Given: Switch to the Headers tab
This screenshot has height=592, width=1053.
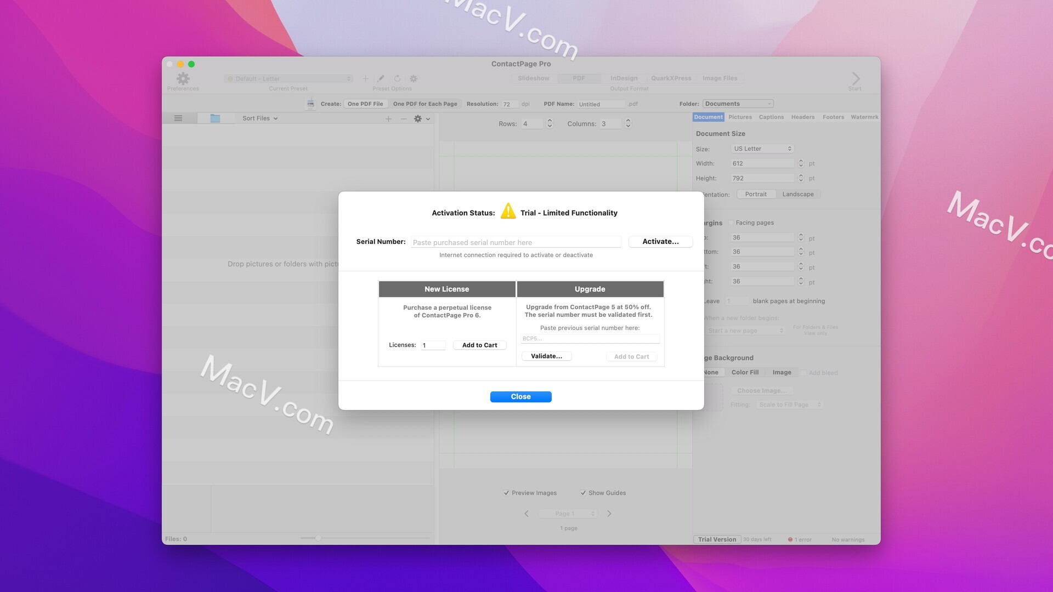Looking at the screenshot, I should (803, 117).
